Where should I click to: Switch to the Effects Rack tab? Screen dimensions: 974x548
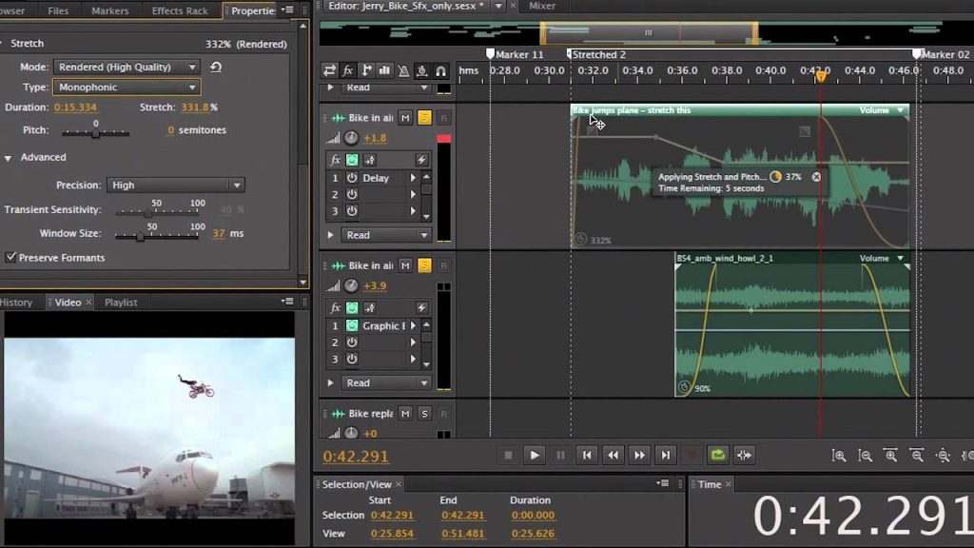click(x=180, y=11)
